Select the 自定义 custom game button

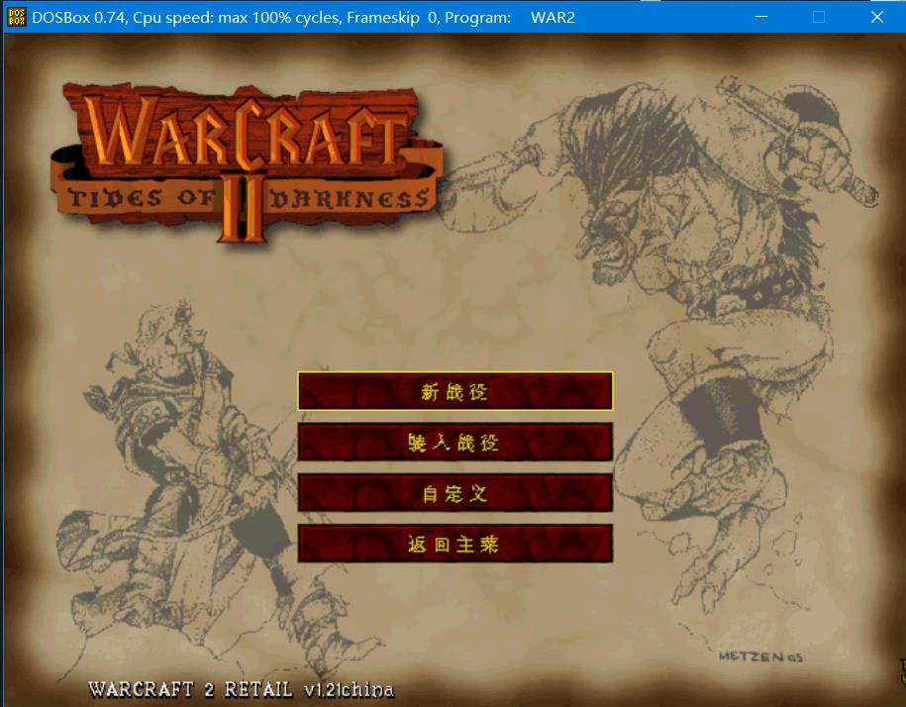[x=455, y=493]
